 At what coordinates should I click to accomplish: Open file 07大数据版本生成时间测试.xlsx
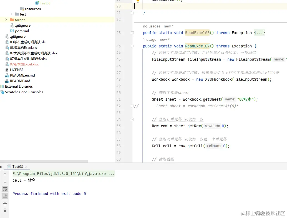[x=34, y=53]
